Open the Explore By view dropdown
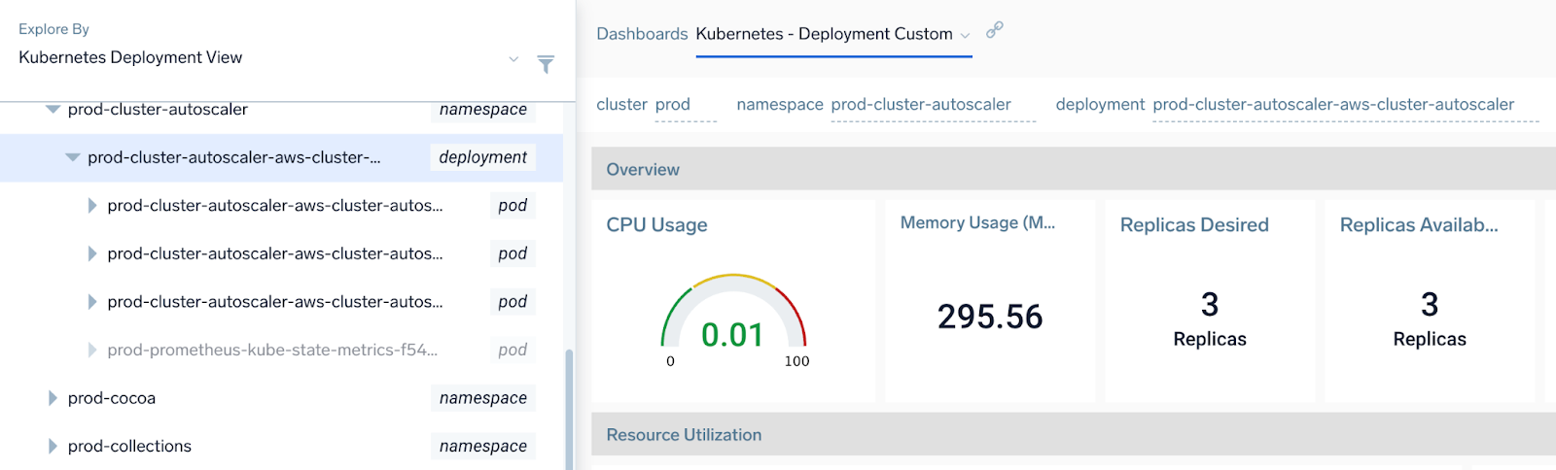The width and height of the screenshot is (1556, 470). (x=513, y=59)
